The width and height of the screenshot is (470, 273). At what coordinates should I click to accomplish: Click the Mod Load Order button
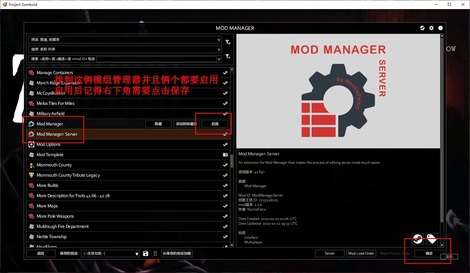361,253
